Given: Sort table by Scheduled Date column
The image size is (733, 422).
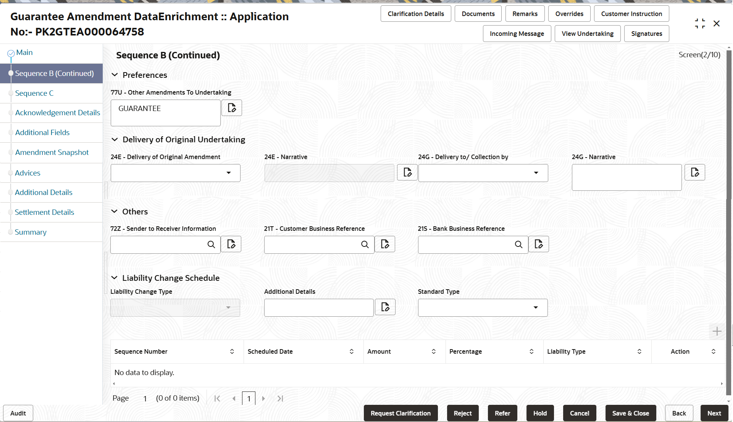Looking at the screenshot, I should pyautogui.click(x=351, y=351).
